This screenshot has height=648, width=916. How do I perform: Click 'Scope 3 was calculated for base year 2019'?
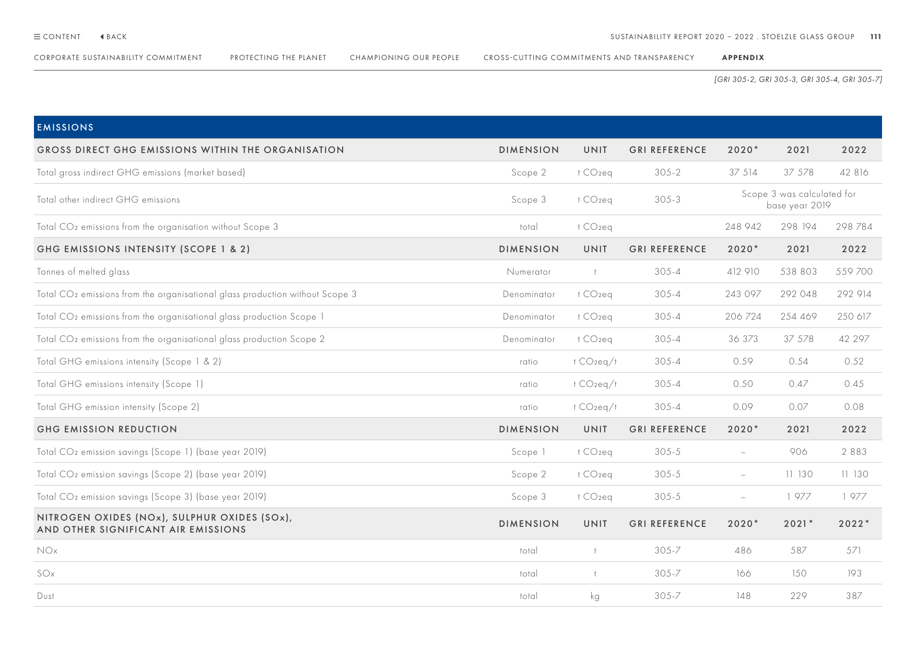pyautogui.click(x=798, y=199)
